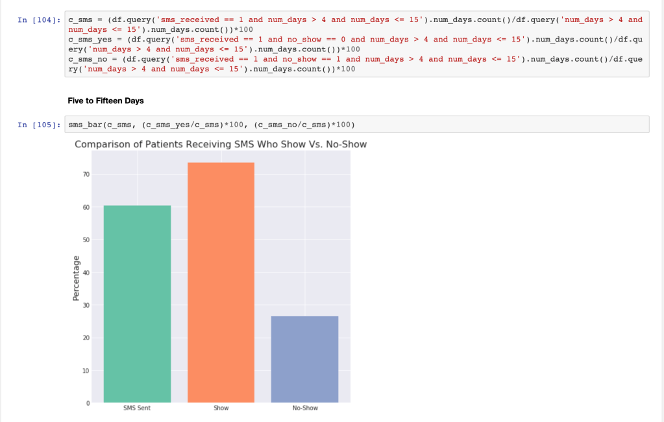
Task: Click inside the sms_bar code cell
Action: (x=357, y=125)
